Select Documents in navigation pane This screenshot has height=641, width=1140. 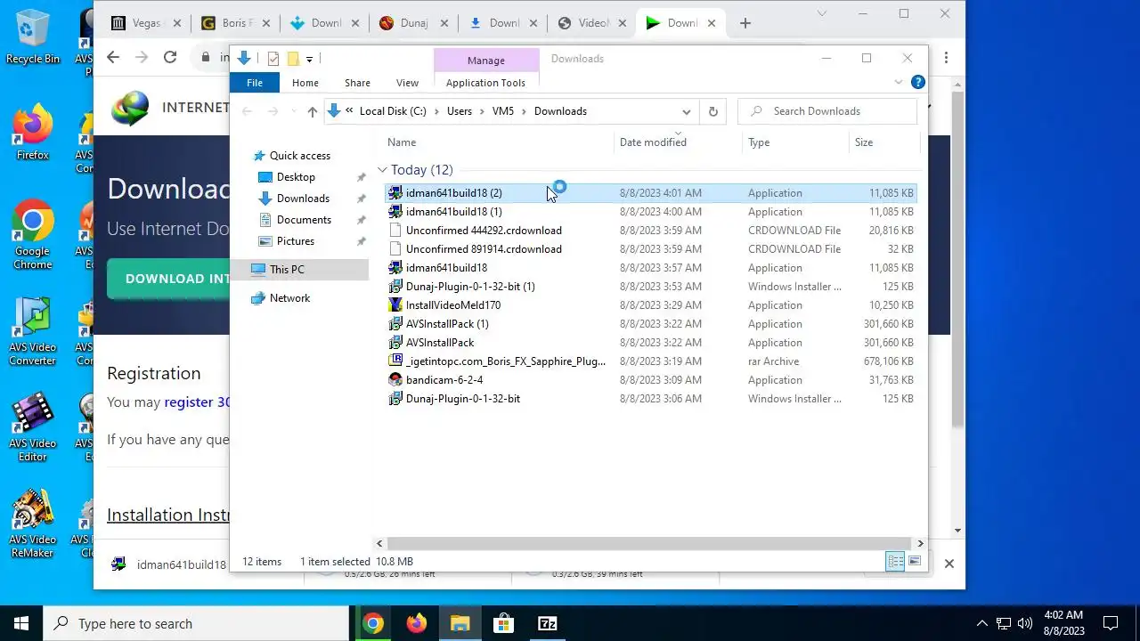(x=304, y=220)
